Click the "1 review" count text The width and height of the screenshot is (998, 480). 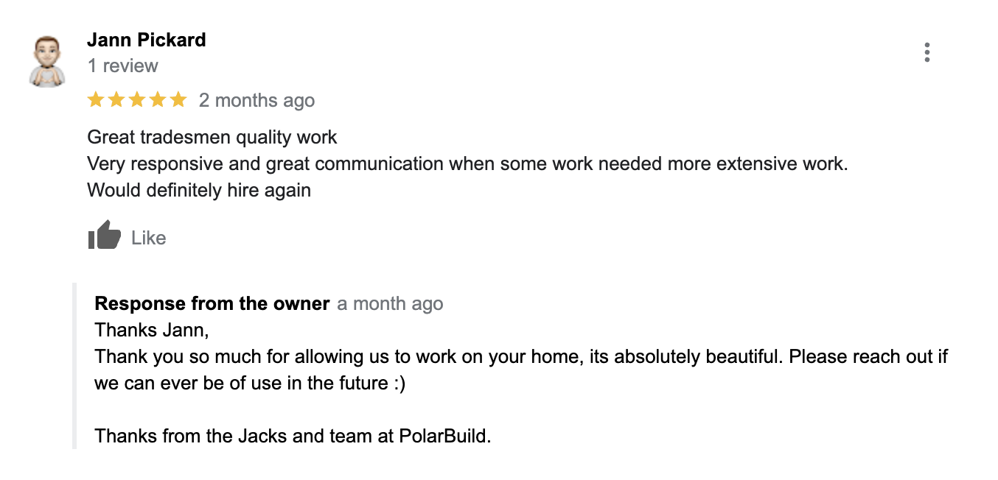122,66
